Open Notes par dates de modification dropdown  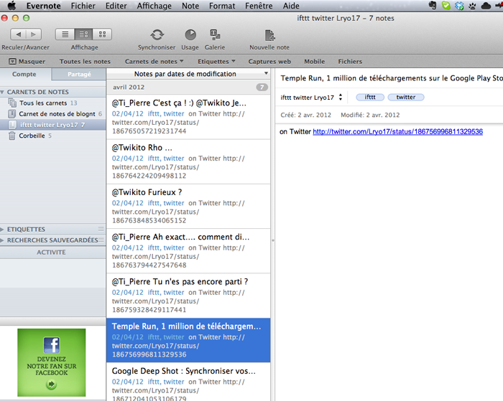(190, 74)
